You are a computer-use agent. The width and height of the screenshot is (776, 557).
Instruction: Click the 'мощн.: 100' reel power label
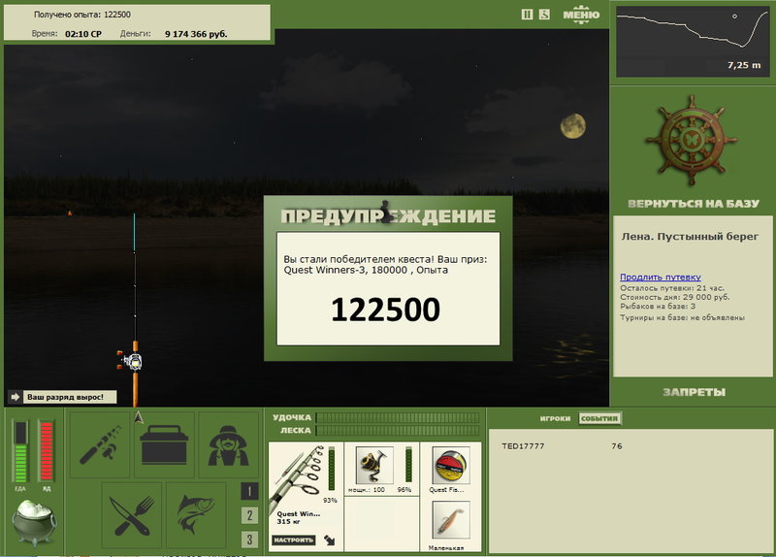pos(367,490)
